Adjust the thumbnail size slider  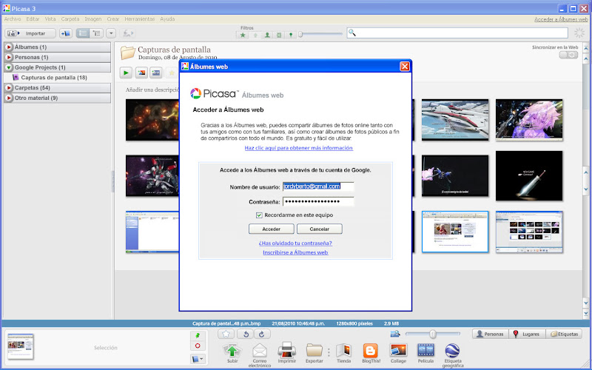pyautogui.click(x=433, y=334)
